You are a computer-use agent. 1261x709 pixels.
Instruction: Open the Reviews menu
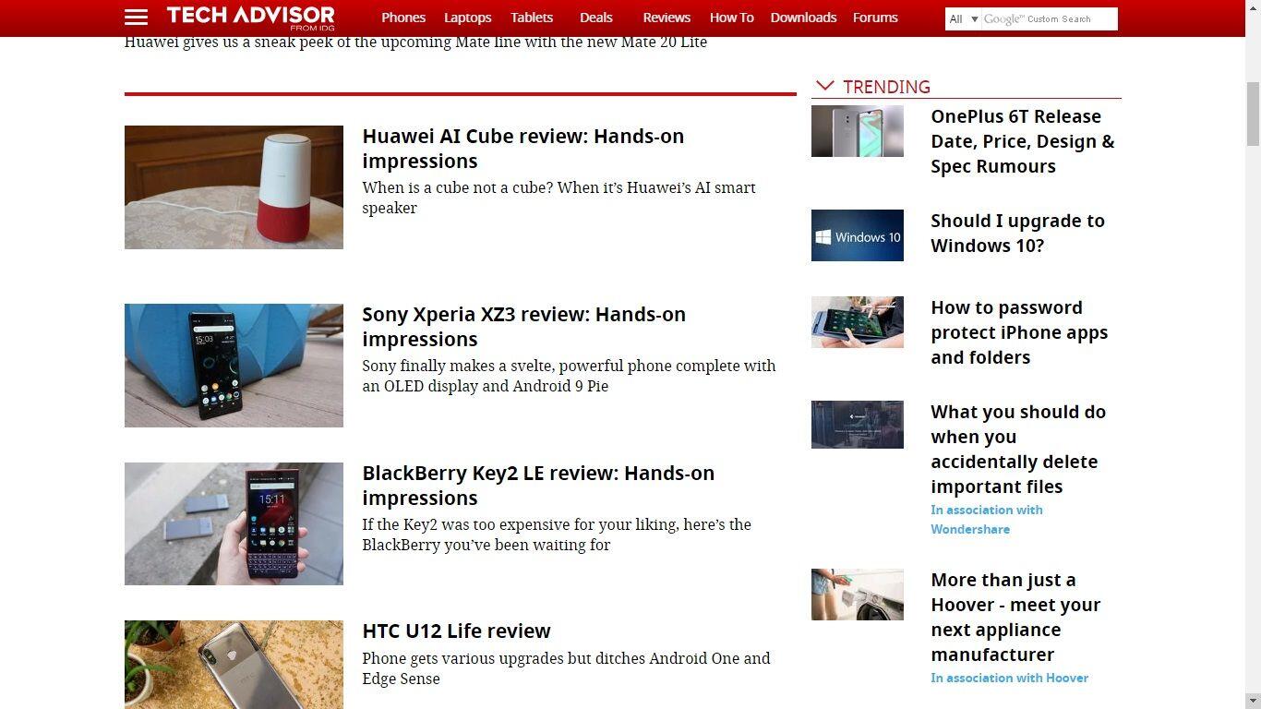pos(667,18)
